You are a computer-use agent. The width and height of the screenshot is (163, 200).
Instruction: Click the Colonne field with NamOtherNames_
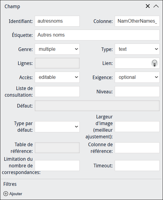coord(137,21)
